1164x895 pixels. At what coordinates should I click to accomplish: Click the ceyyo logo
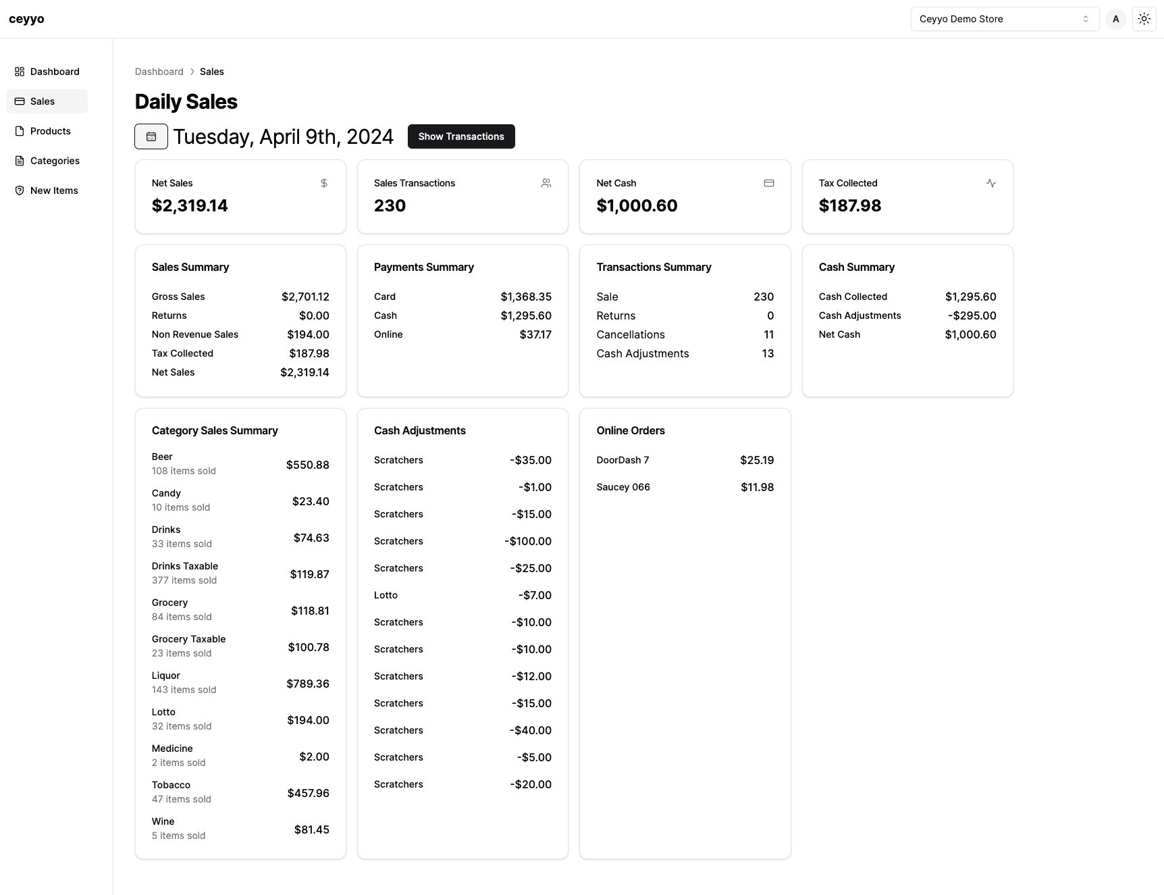pos(26,19)
